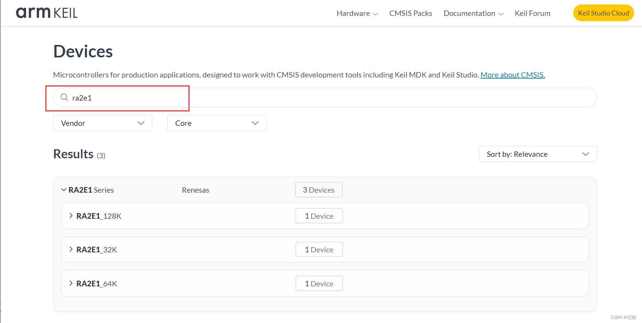Screen dimensions: 642x323
Task: Click the Results heading
Action: click(x=73, y=154)
